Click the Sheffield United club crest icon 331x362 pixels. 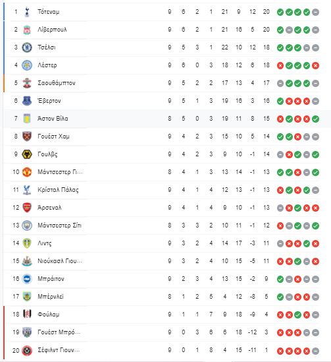click(x=27, y=350)
